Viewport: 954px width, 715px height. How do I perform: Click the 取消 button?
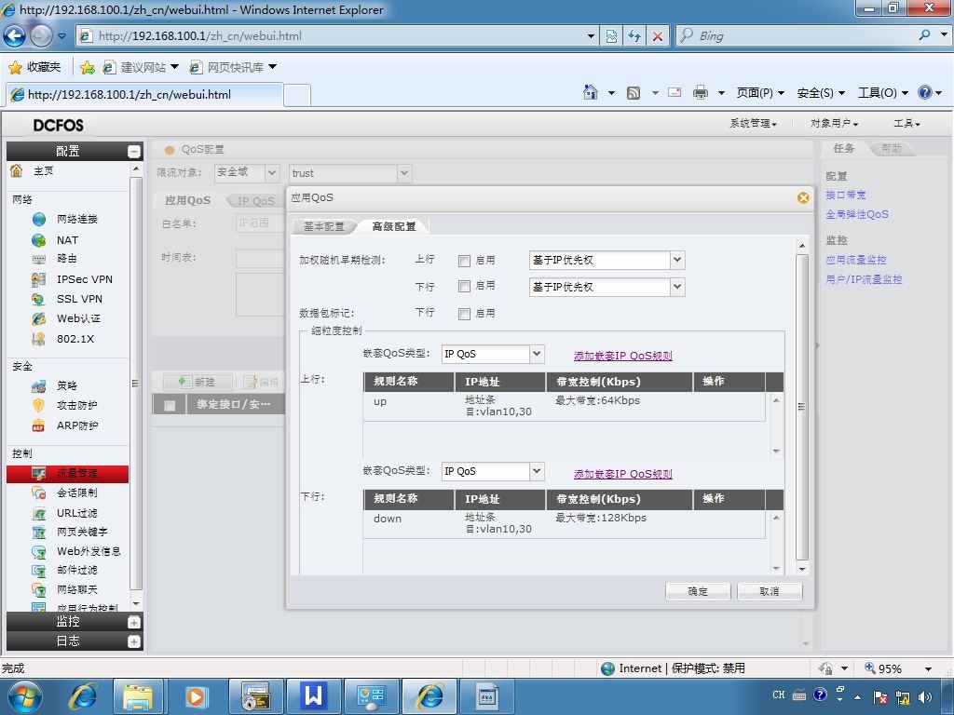(x=770, y=591)
